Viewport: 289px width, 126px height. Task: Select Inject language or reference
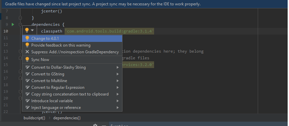72,108
